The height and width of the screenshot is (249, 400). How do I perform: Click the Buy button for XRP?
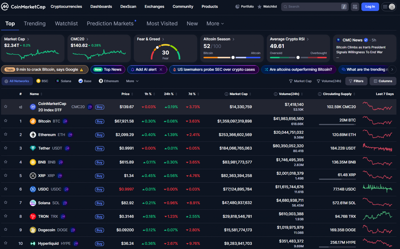click(99, 176)
